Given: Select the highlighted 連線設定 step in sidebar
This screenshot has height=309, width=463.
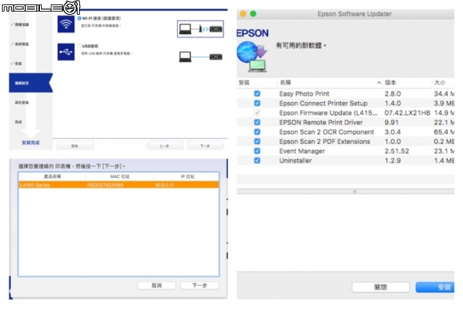Looking at the screenshot, I should 31,83.
